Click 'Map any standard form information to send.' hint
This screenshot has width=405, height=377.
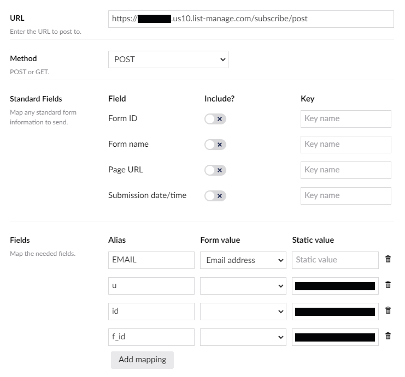tap(43, 117)
